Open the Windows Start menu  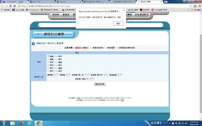4,123
